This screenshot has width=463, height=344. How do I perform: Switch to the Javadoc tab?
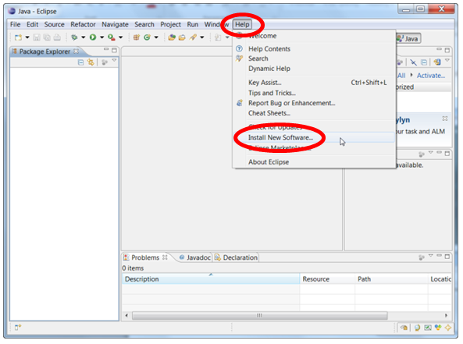195,257
